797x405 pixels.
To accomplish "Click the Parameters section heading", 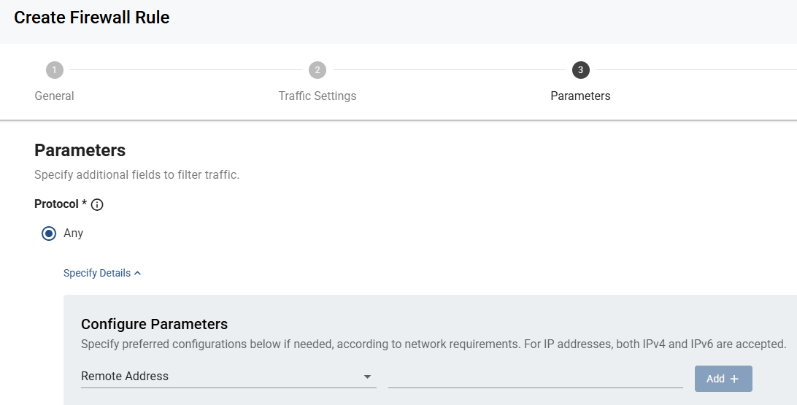I will coord(80,150).
